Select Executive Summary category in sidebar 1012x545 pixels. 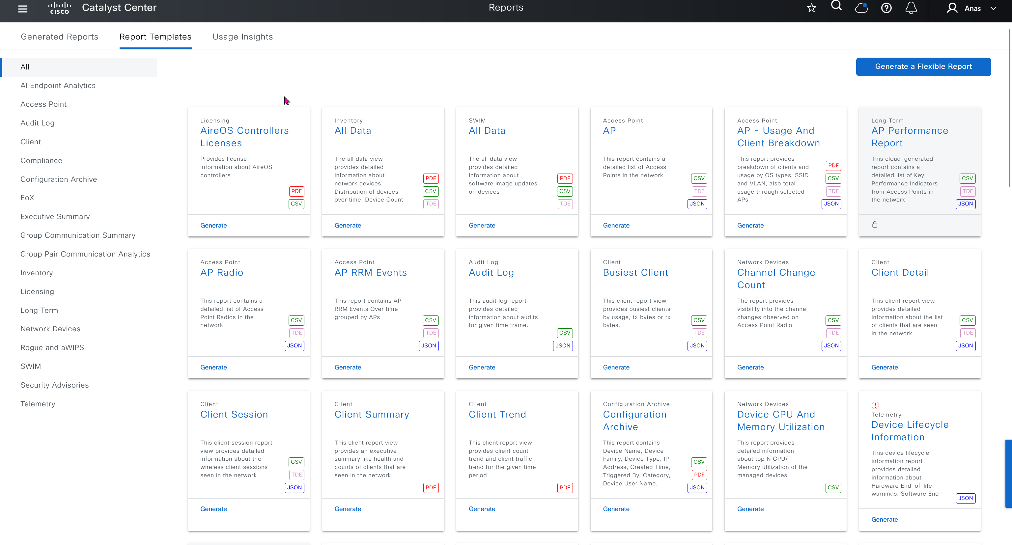click(55, 216)
